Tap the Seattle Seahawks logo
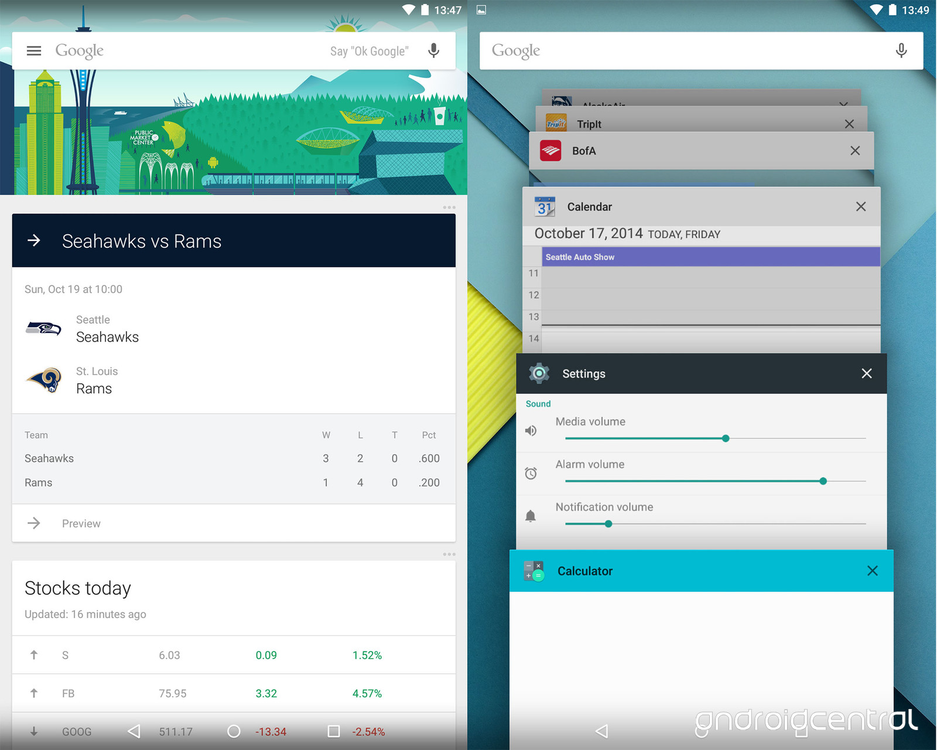Screen dimensions: 937x750 43,328
